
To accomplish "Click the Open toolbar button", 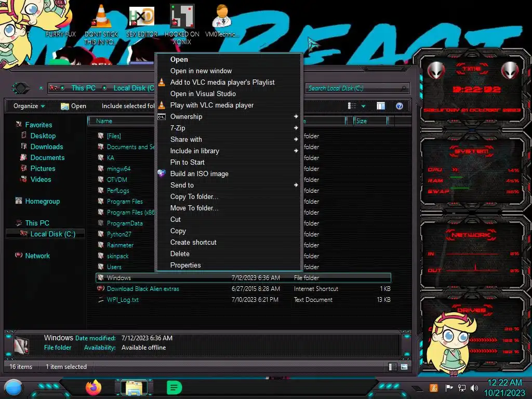I will [73, 106].
